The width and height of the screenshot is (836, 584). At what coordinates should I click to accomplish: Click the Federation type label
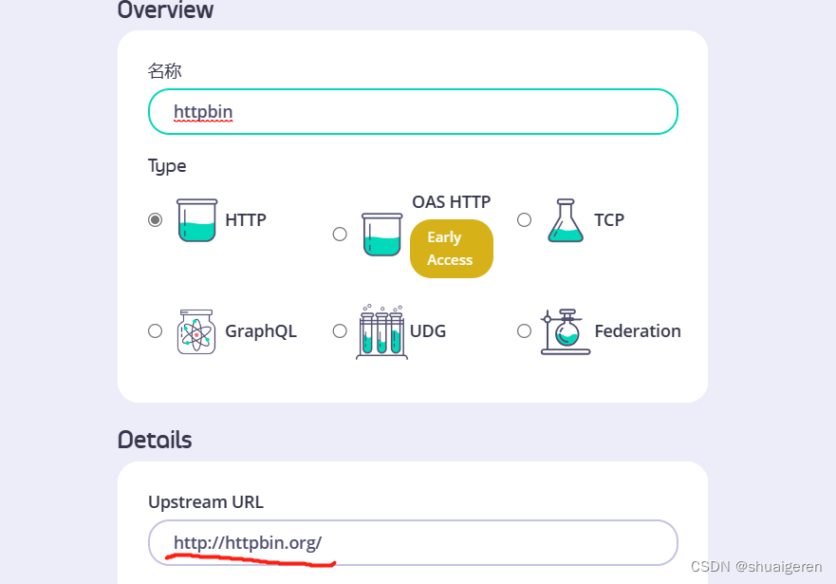click(x=638, y=331)
